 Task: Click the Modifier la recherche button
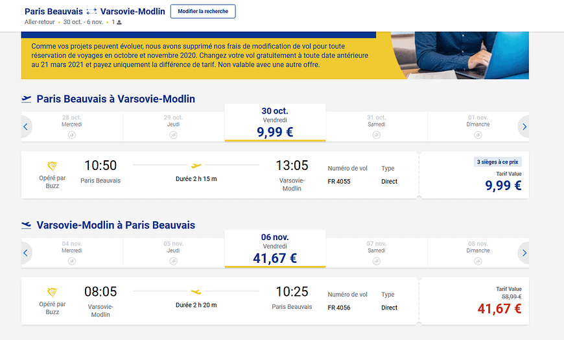point(203,12)
